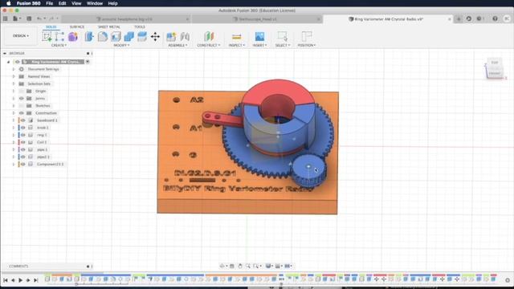
Task: Hide the Component23:1 item
Action: click(22, 164)
